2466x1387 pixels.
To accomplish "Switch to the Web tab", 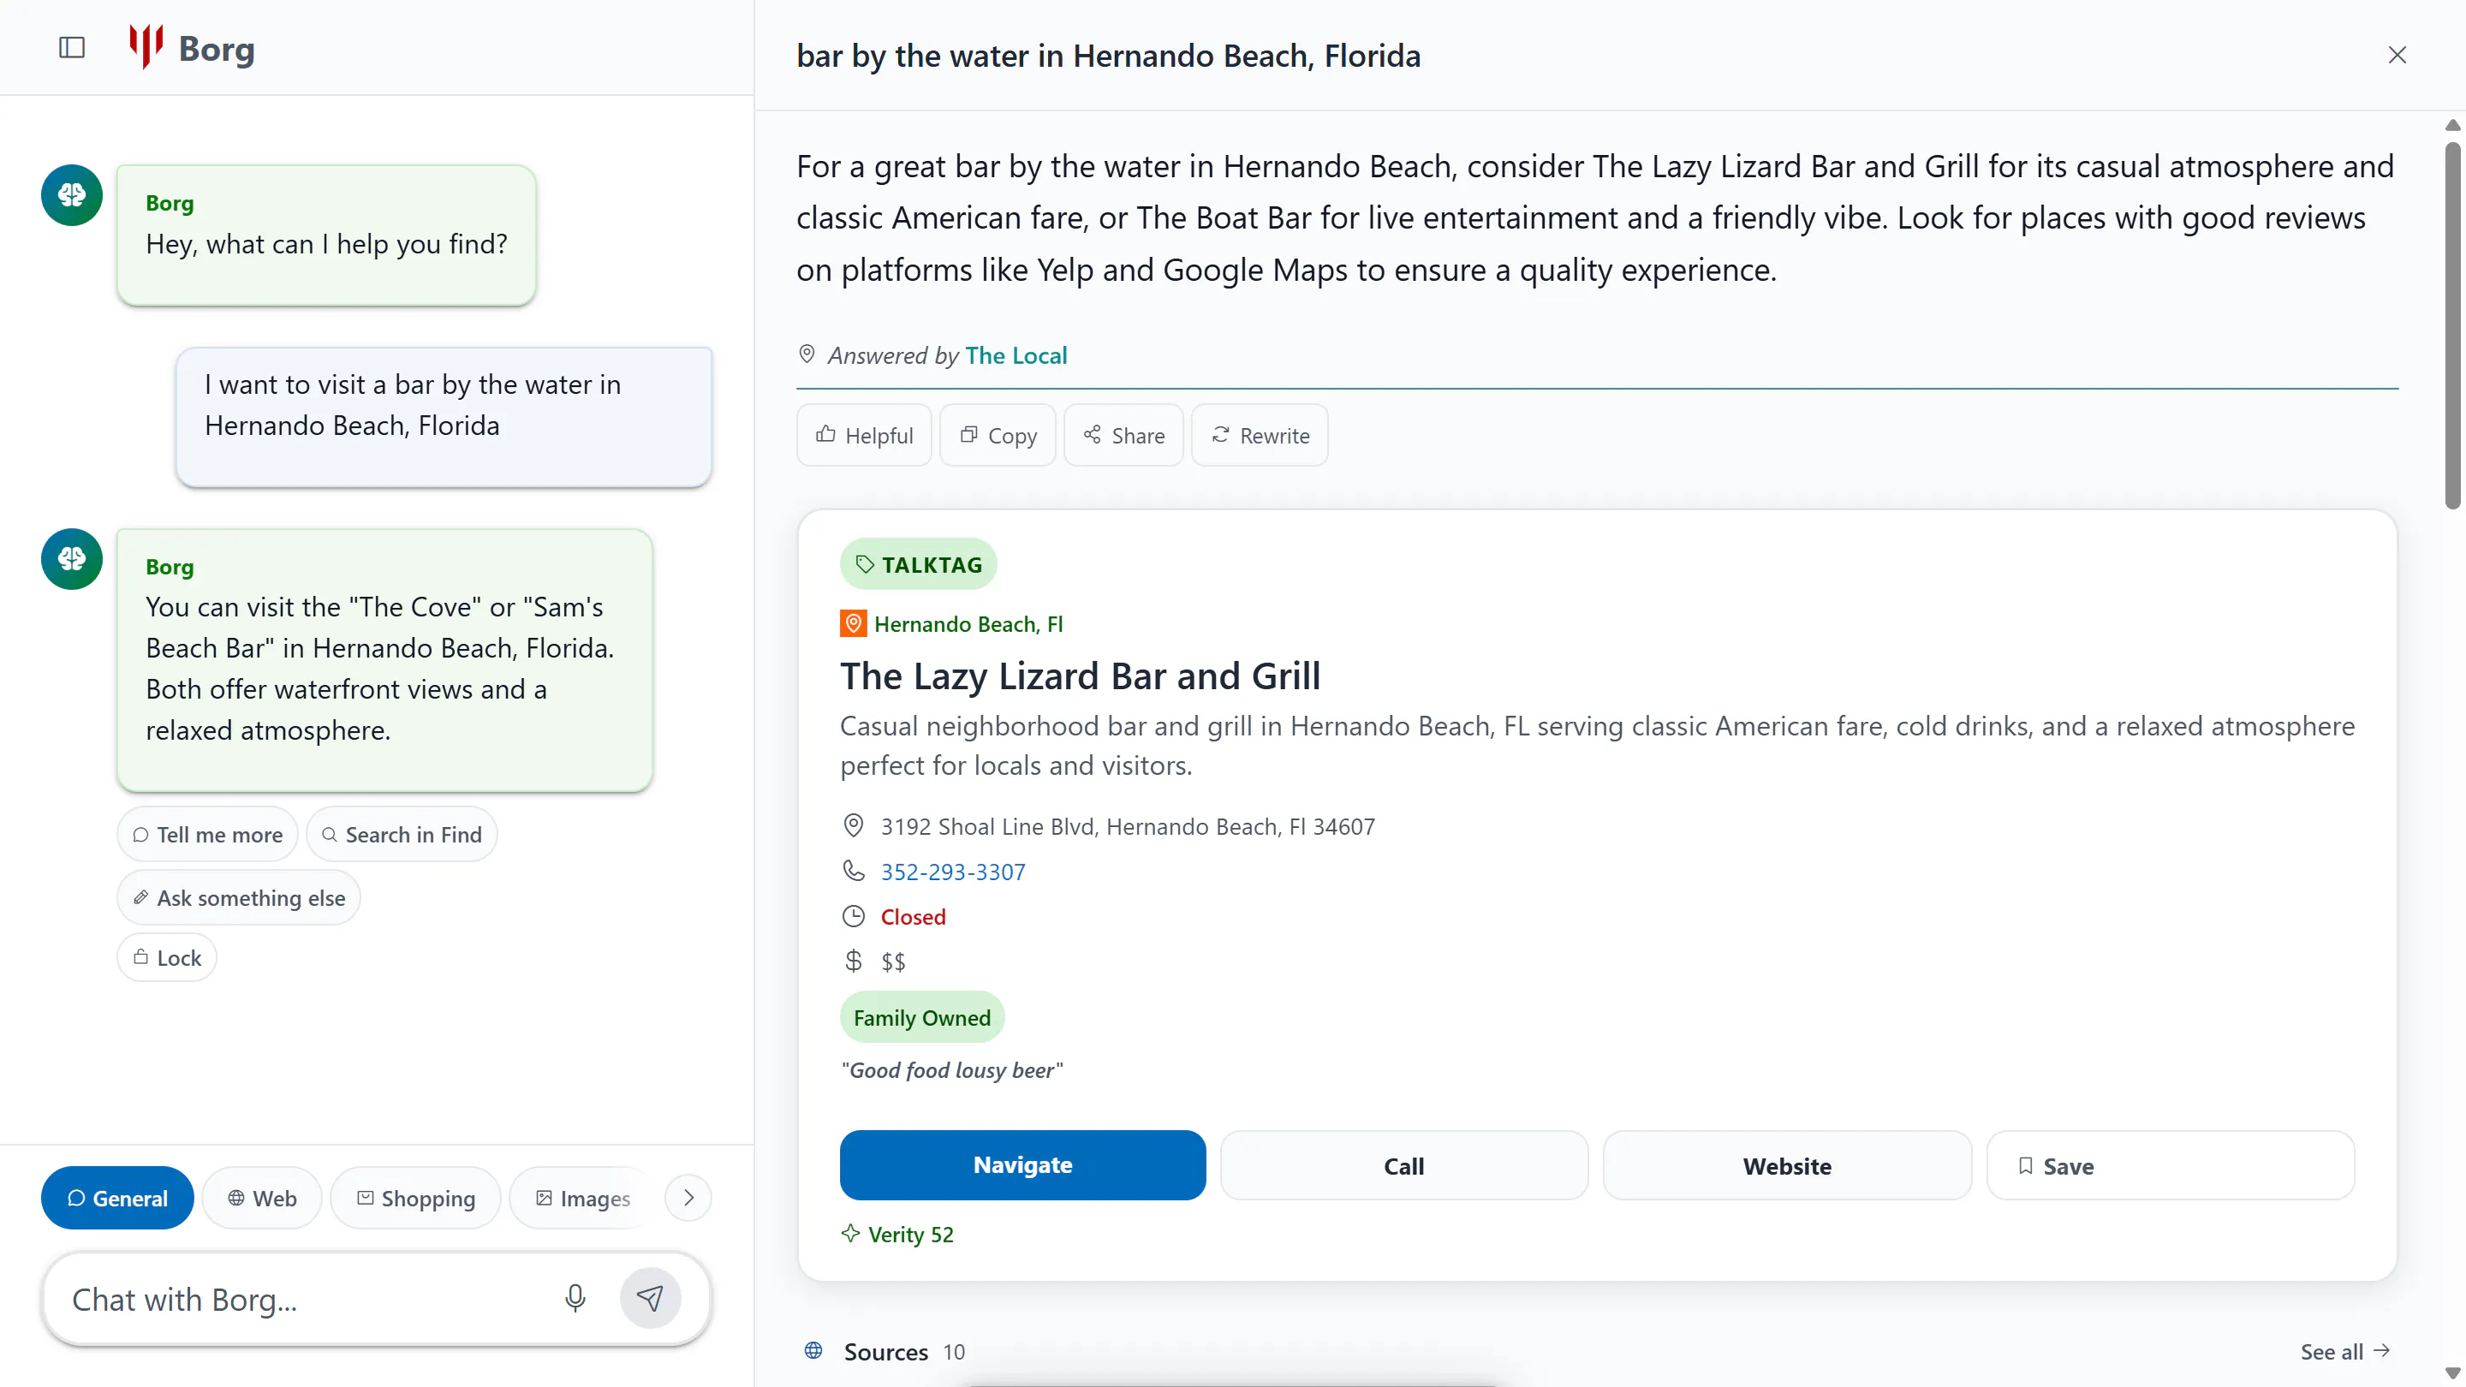I will tap(261, 1198).
